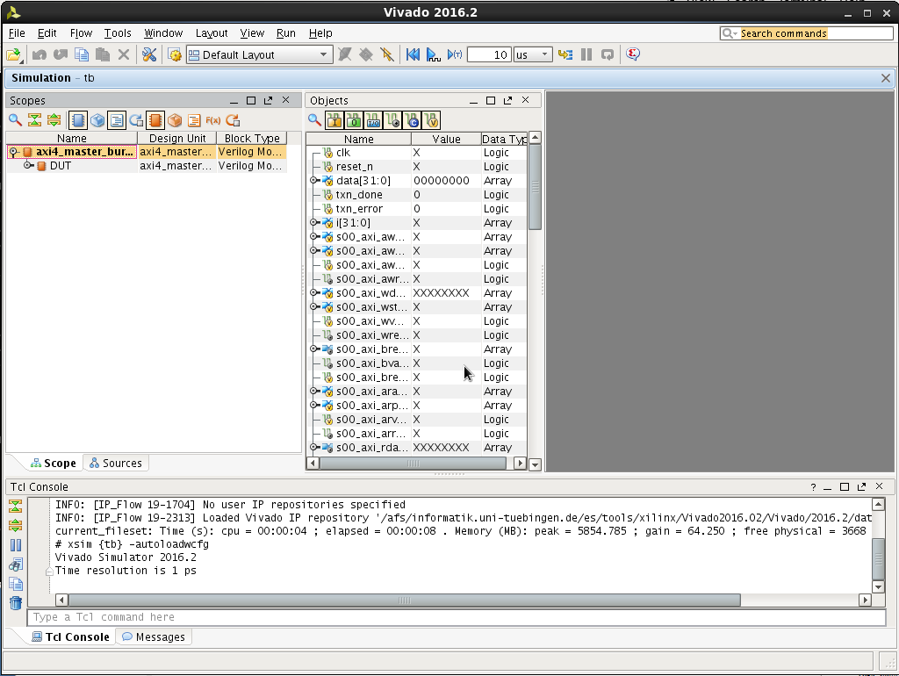Click the Delete X toolbar icon

pos(123,55)
